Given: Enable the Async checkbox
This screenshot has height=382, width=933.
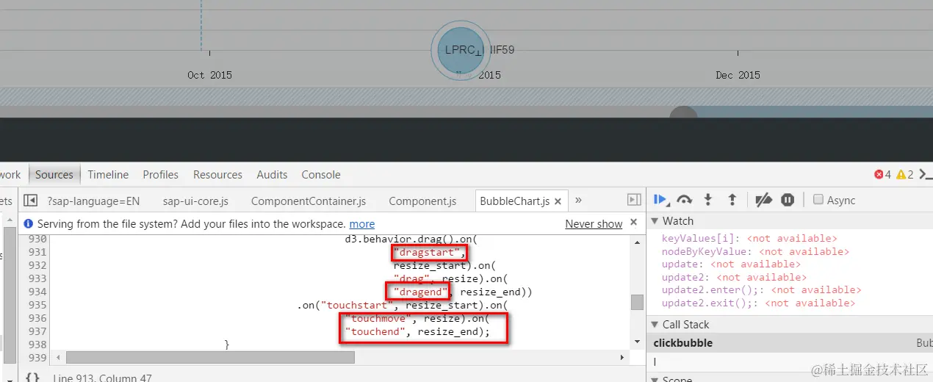Looking at the screenshot, I should [818, 200].
